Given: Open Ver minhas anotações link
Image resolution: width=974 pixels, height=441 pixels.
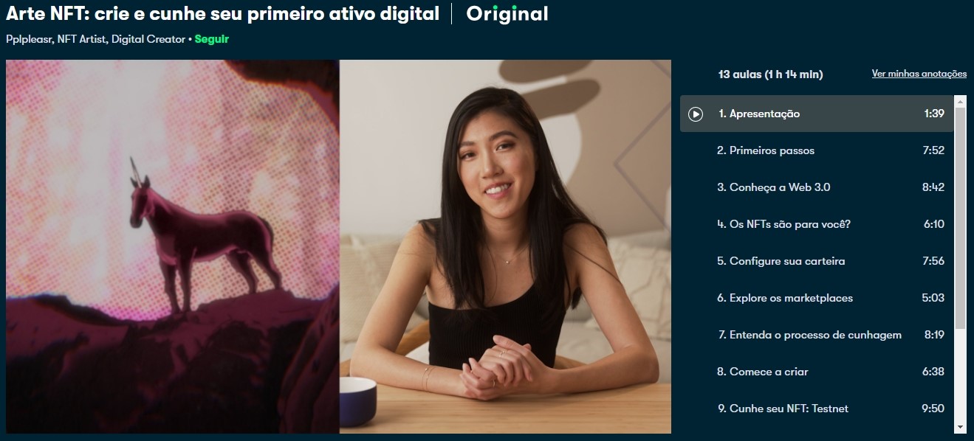Looking at the screenshot, I should pos(919,74).
